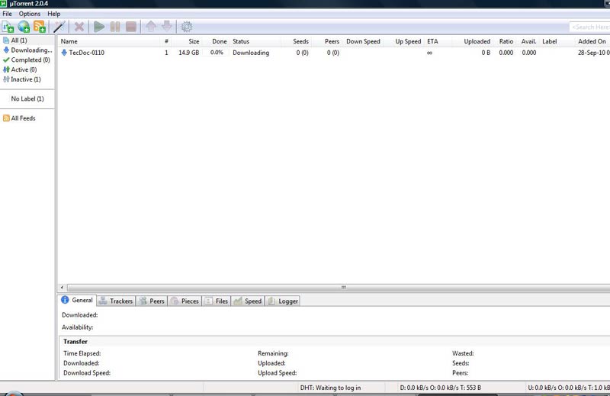Open the File menu

(x=7, y=14)
